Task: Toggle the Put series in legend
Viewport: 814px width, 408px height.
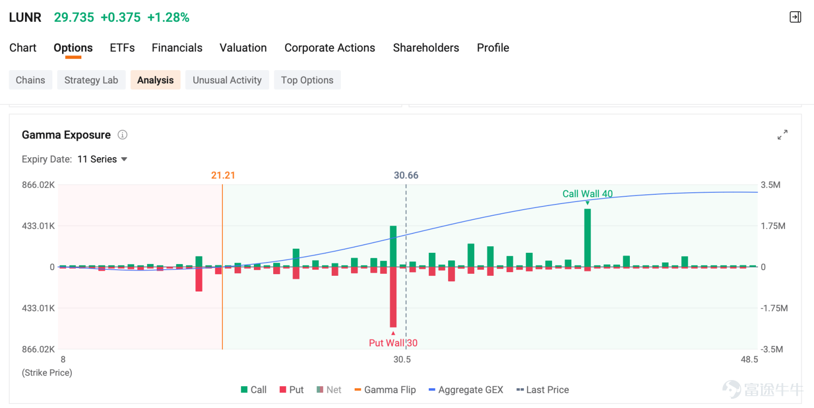Action: [x=292, y=390]
